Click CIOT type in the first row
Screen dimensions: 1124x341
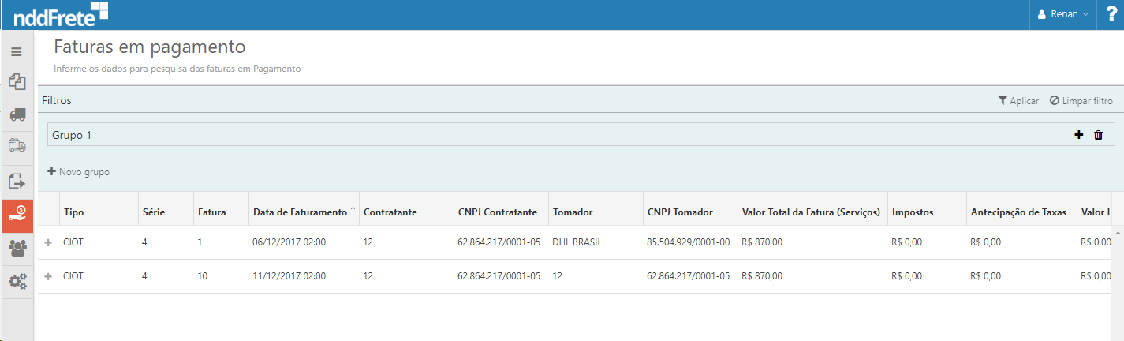click(x=73, y=242)
